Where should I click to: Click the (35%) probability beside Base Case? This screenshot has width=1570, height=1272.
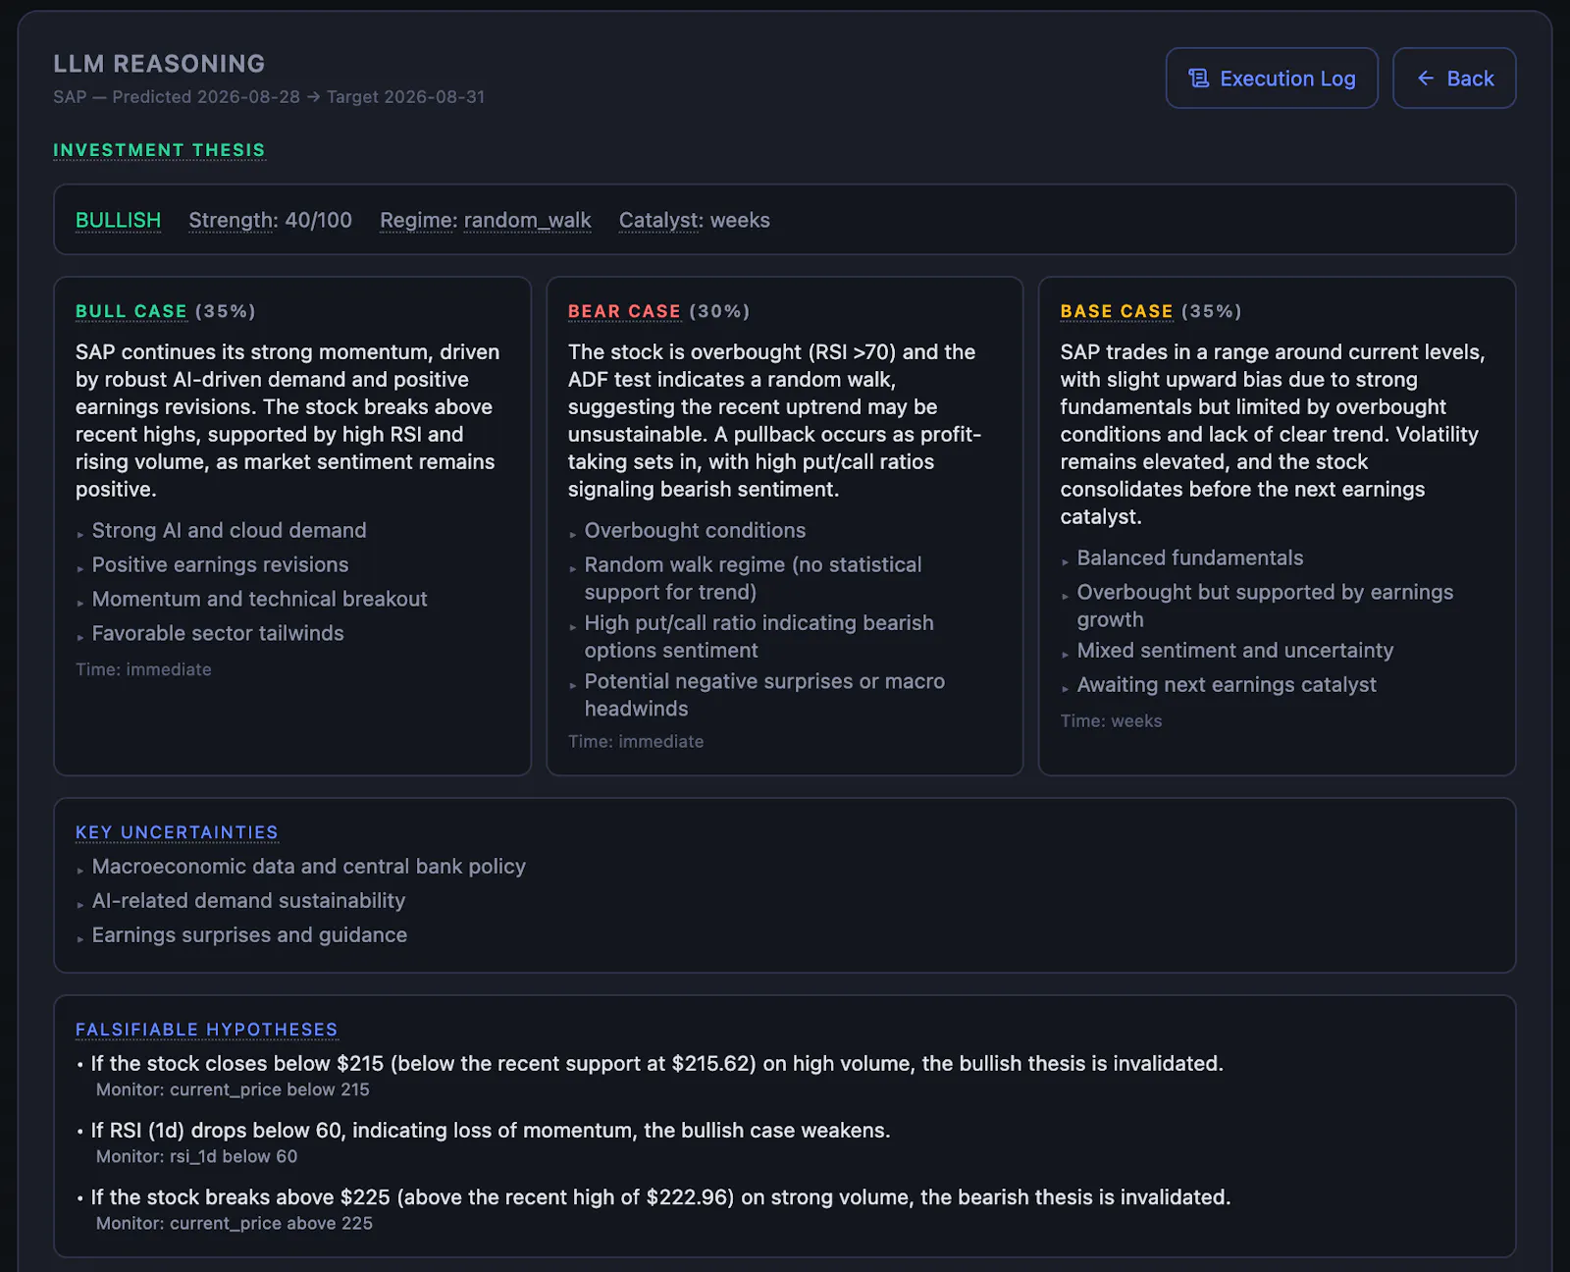click(1212, 311)
